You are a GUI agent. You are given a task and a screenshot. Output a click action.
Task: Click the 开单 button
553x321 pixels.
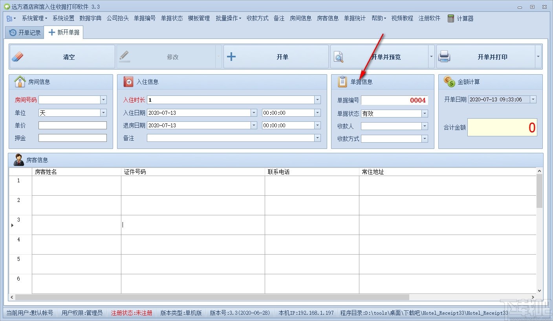(x=276, y=57)
